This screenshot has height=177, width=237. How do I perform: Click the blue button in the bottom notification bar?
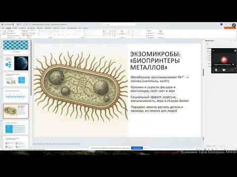pyautogui.click(x=137, y=148)
